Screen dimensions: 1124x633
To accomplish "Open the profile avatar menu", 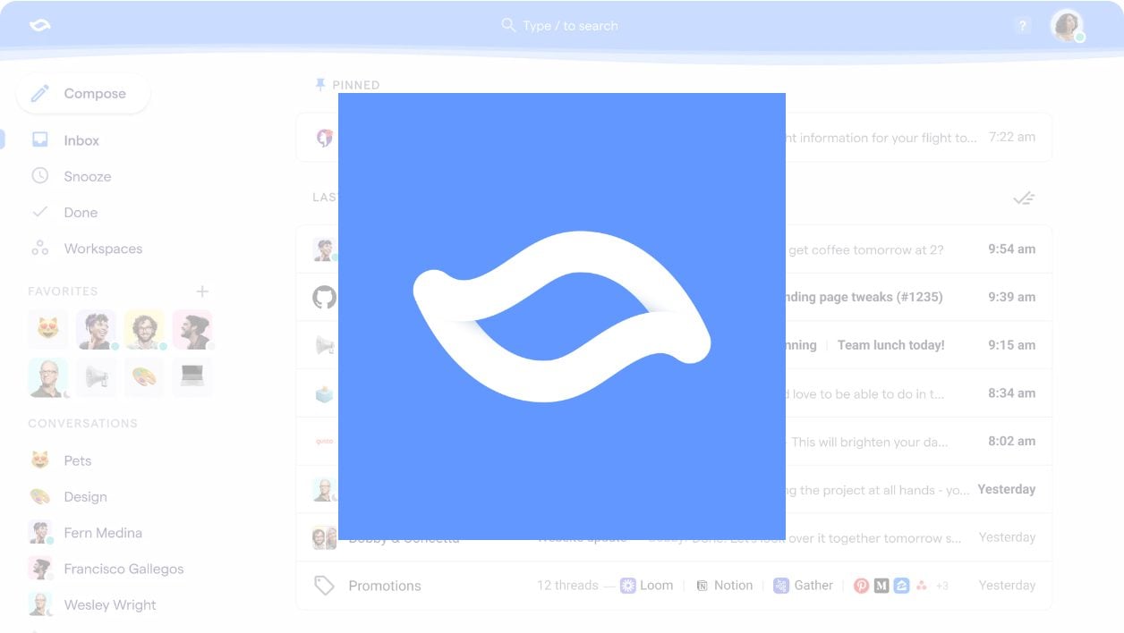I will click(1066, 26).
